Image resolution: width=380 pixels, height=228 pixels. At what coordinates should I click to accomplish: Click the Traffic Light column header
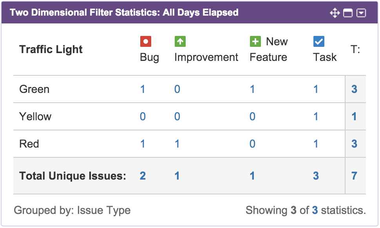(51, 50)
